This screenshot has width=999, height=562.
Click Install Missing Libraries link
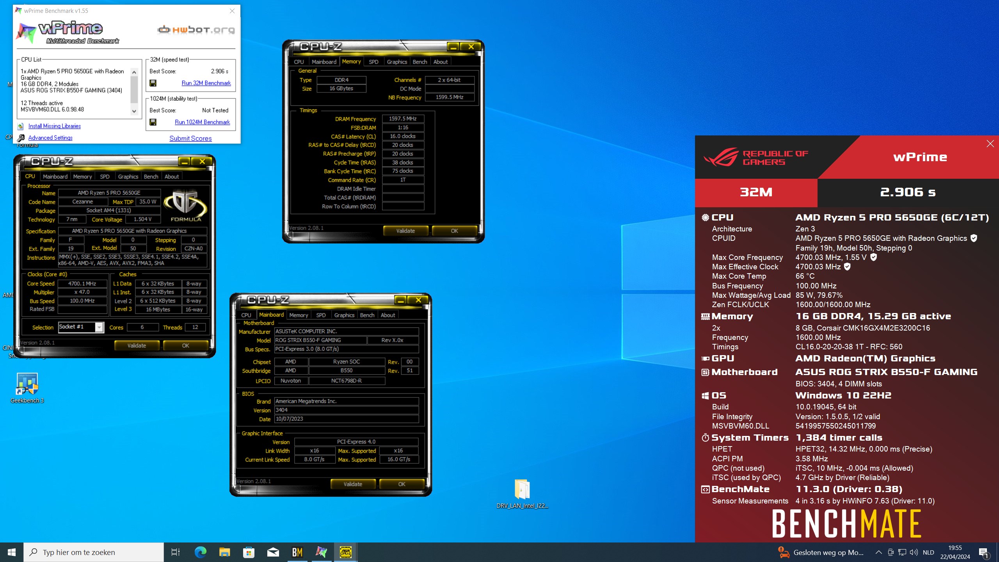(55, 126)
